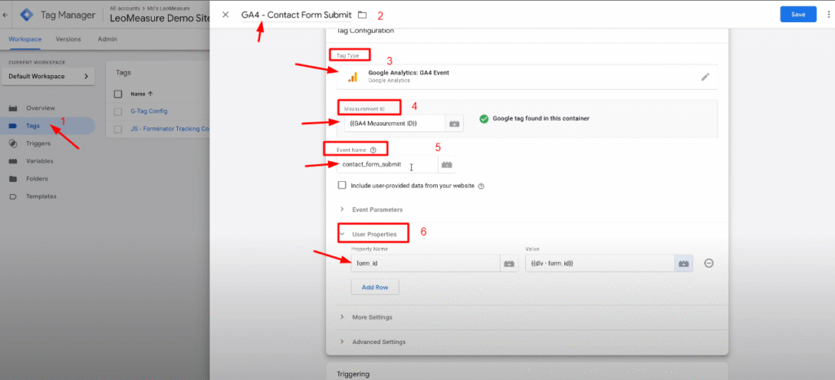Open Folders in the left sidebar
Image resolution: width=835 pixels, height=380 pixels.
pos(37,179)
